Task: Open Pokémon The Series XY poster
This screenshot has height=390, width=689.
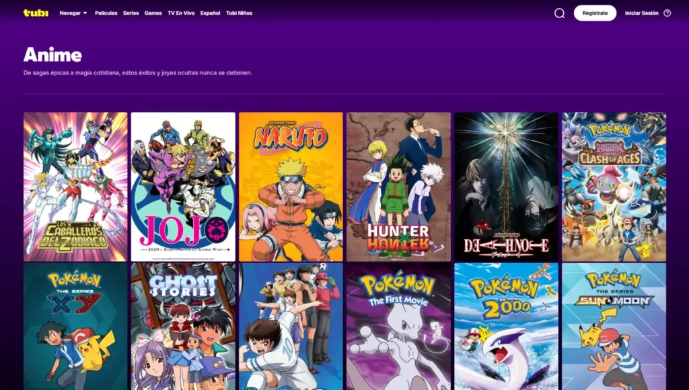Action: tap(75, 326)
